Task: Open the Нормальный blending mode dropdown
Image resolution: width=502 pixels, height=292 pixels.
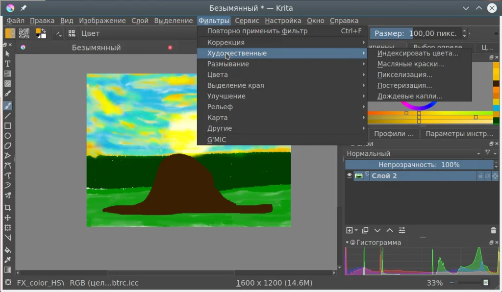Action: point(413,153)
